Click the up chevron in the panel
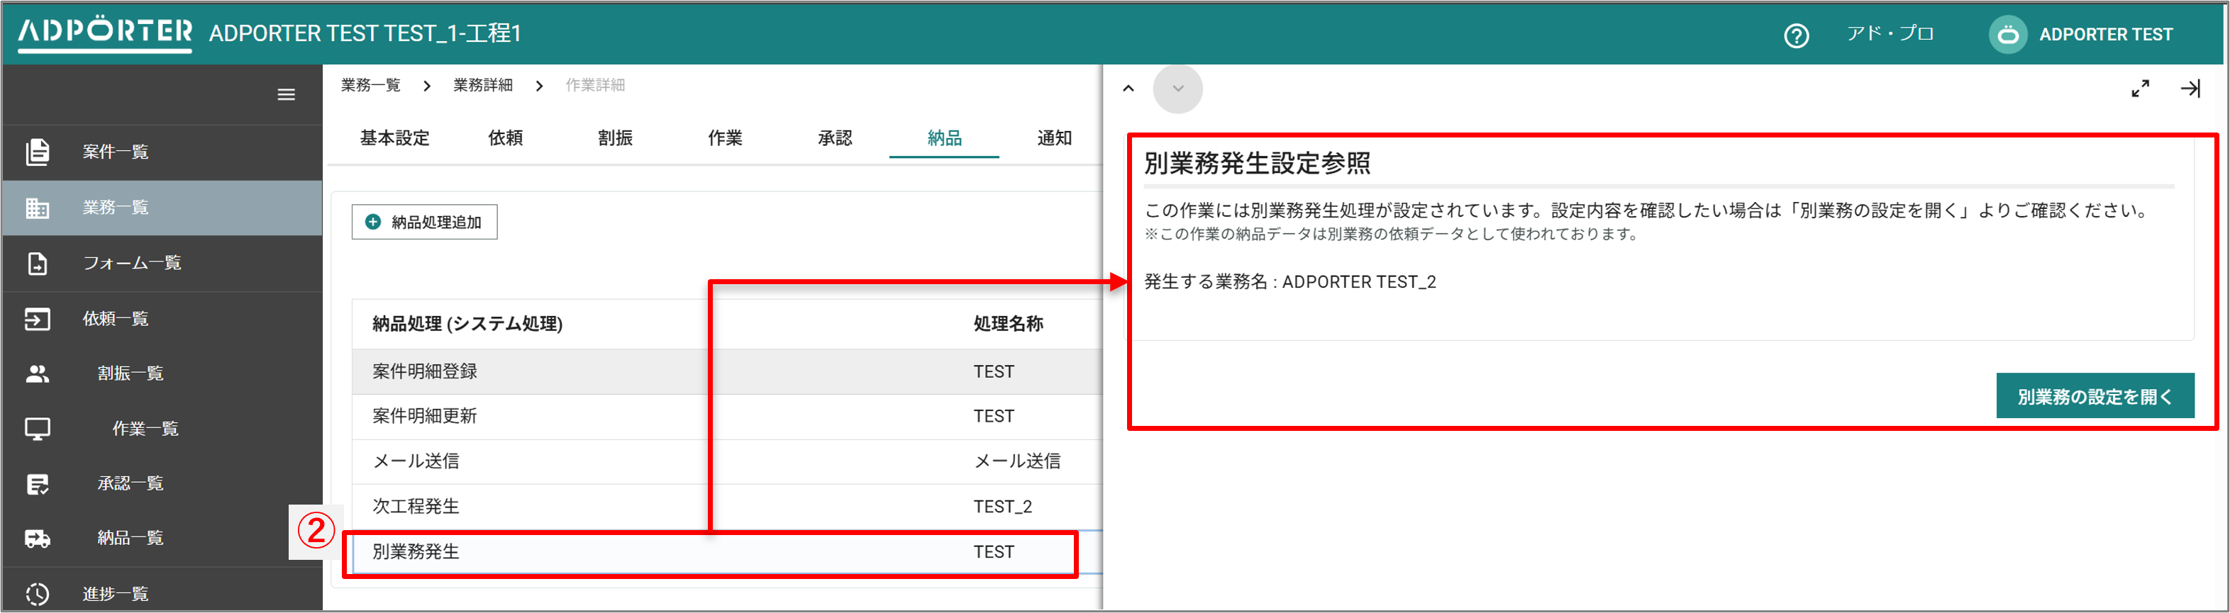Viewport: 2230px width, 613px height. (1128, 89)
